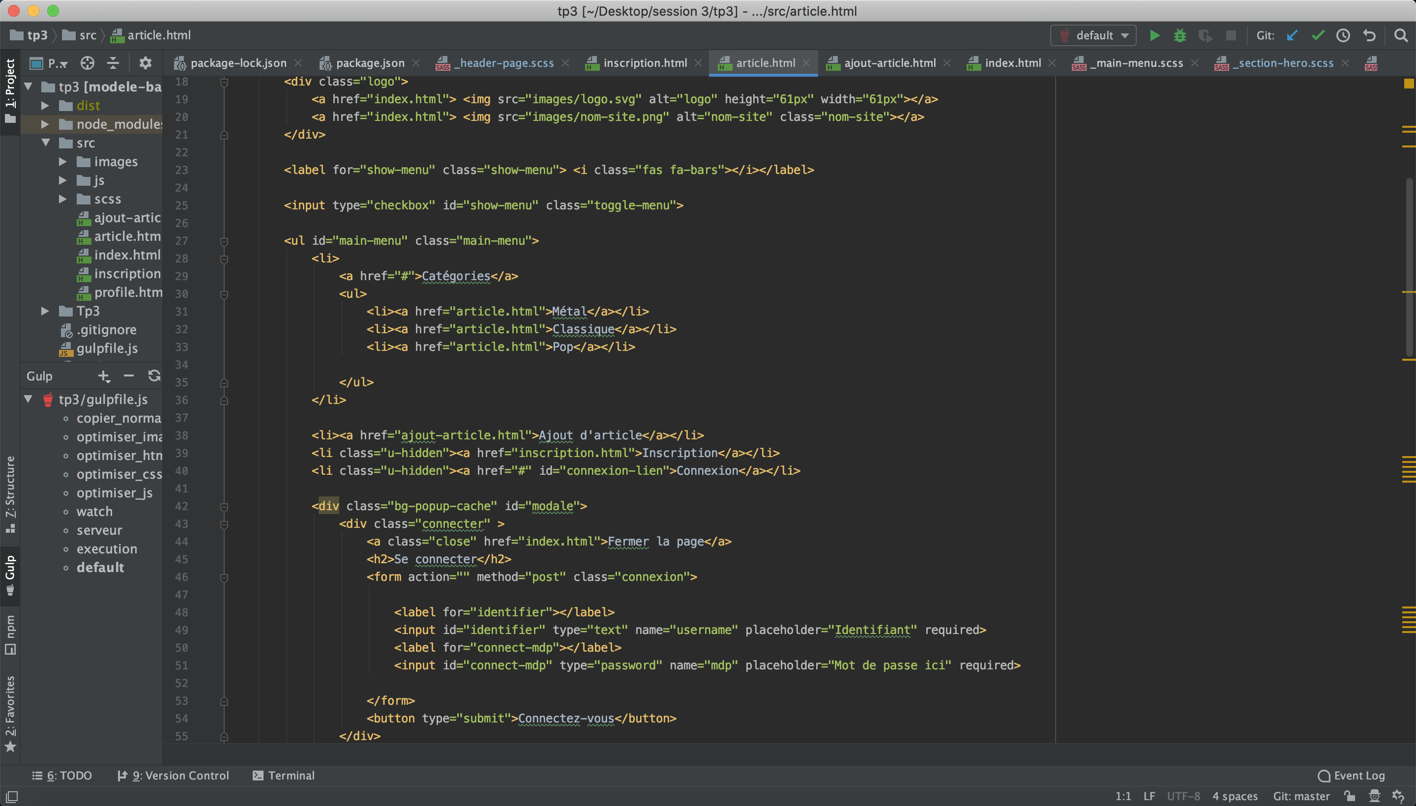Click the Gulp reload tasks icon
The image size is (1416, 806).
[154, 376]
